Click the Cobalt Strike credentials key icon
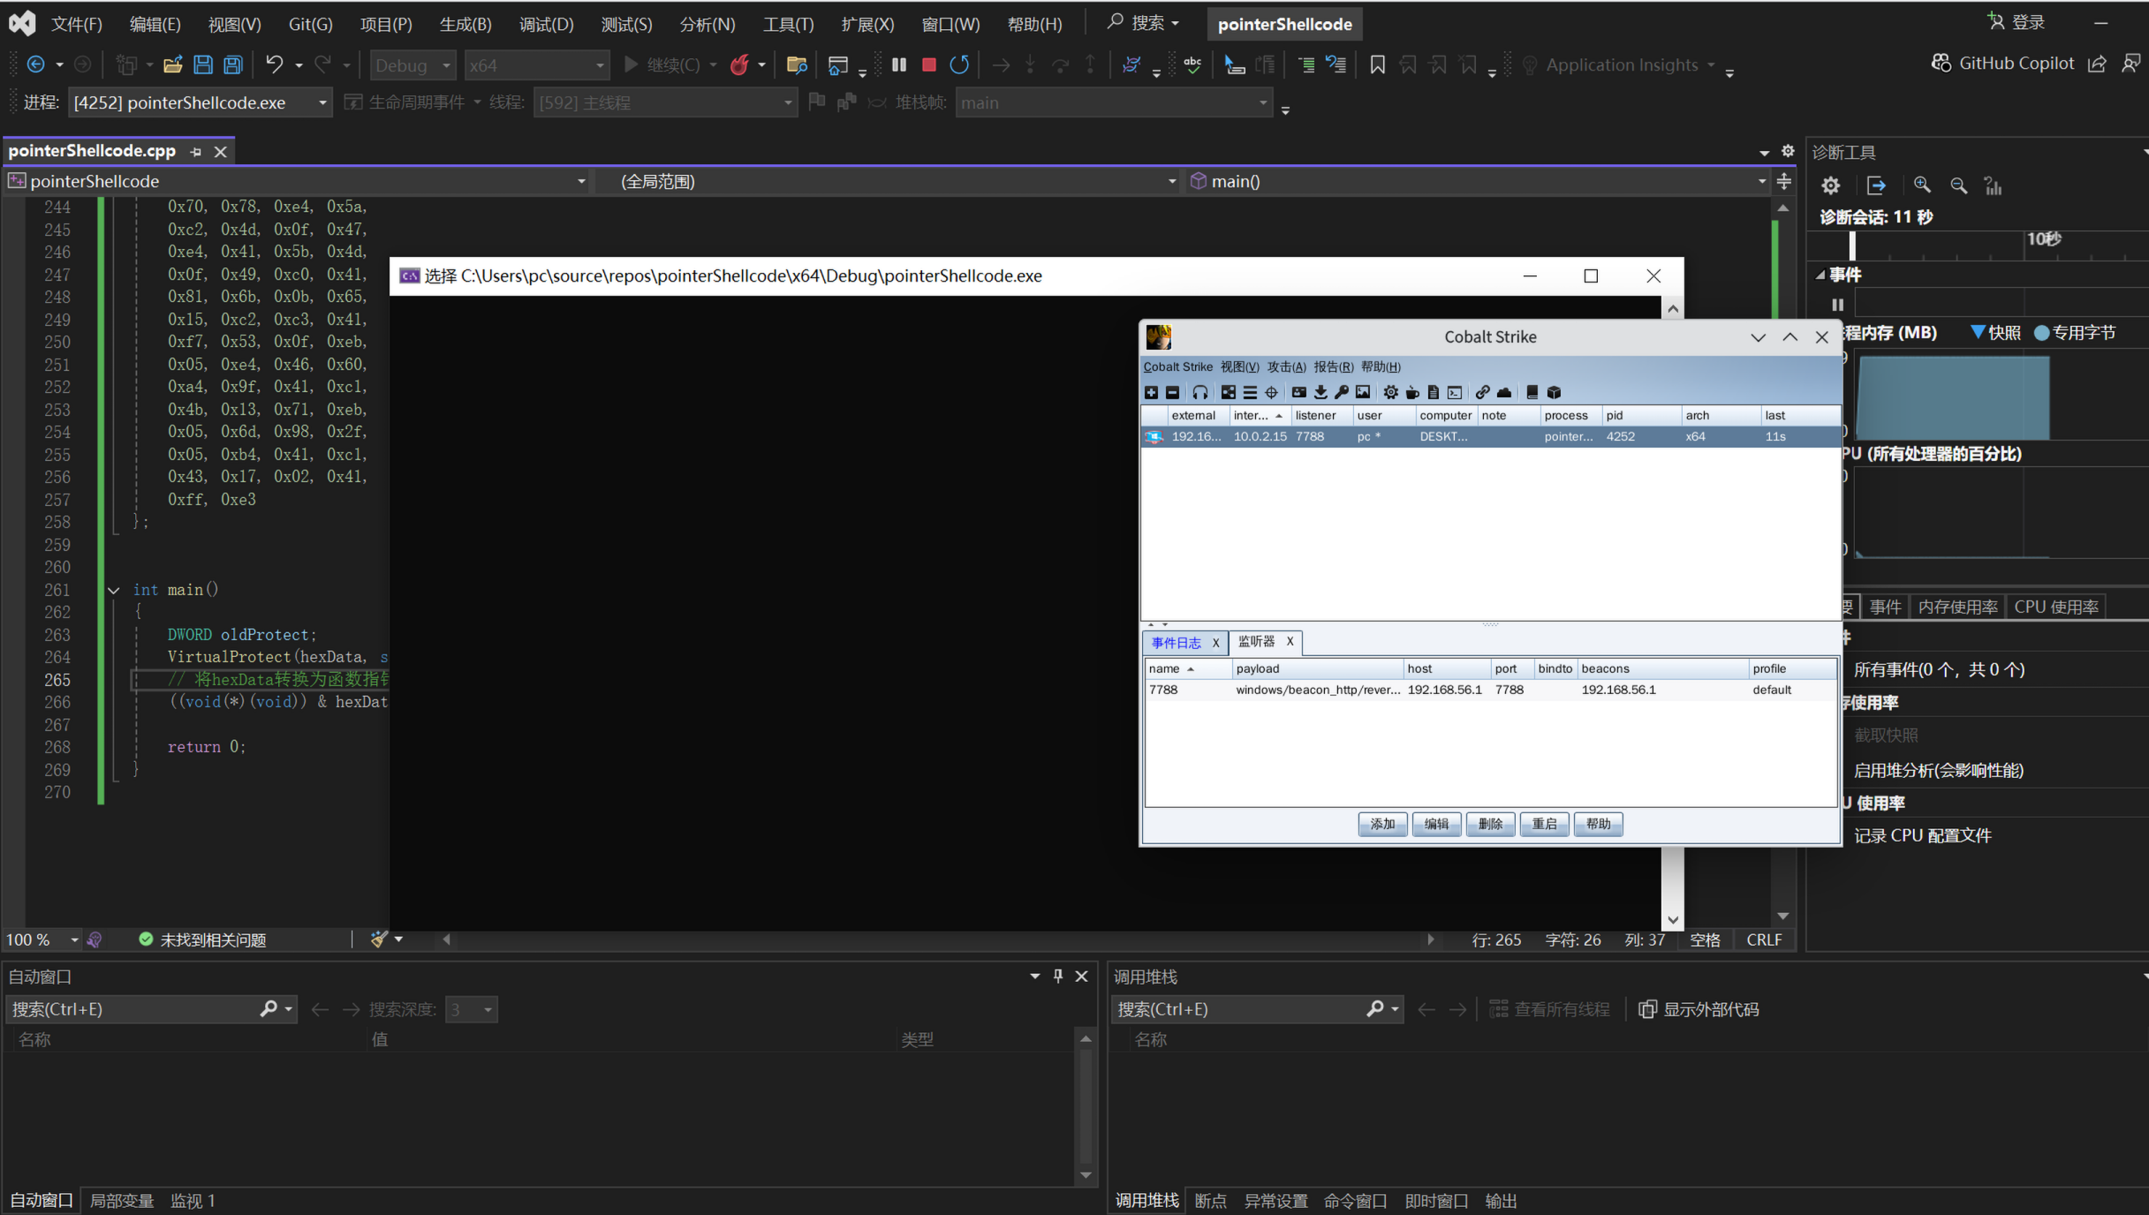The height and width of the screenshot is (1215, 2149). [x=1342, y=392]
